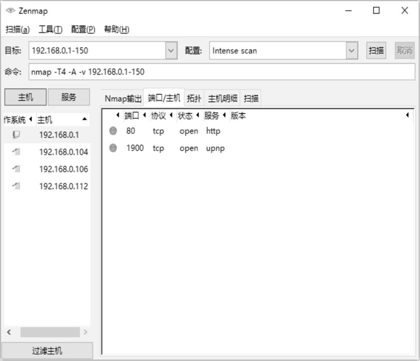Open the target address dropdown

(x=171, y=51)
